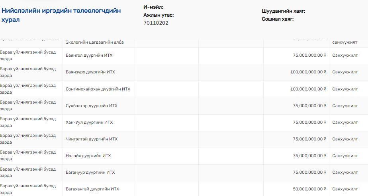Select the Баянзүрх дүүргийн ИТХ cell
This screenshot has height=196, width=368.
point(90,72)
